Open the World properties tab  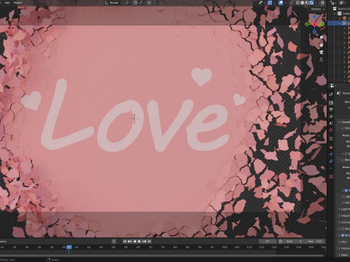(x=331, y=130)
